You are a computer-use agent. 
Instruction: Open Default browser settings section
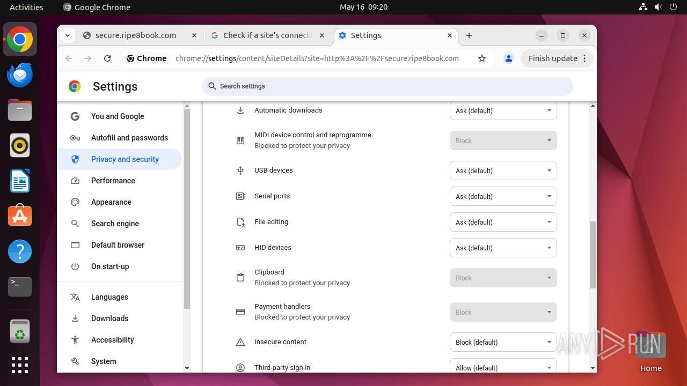(120, 245)
